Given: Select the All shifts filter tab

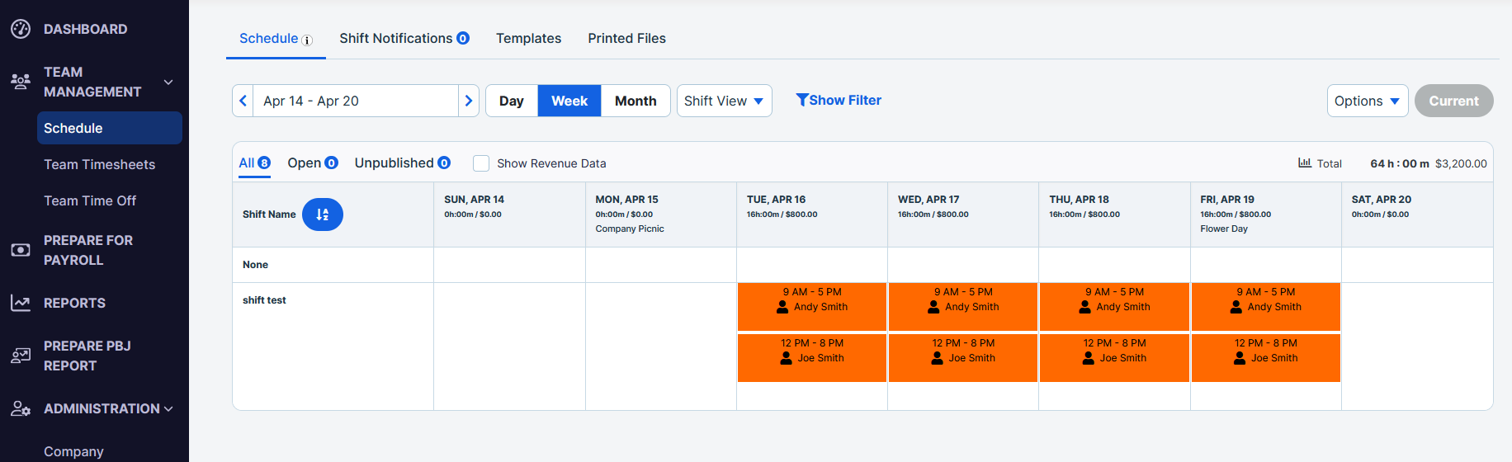Looking at the screenshot, I should tap(254, 163).
